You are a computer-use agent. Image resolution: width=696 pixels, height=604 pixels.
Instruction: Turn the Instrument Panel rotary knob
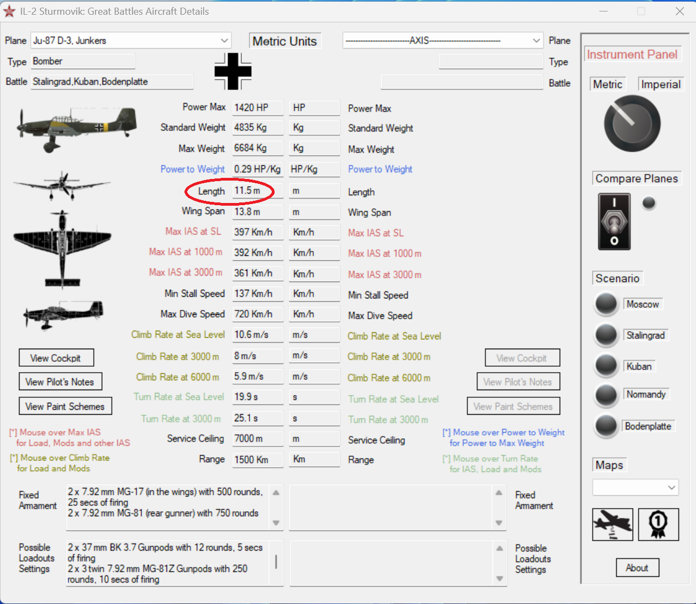pyautogui.click(x=632, y=123)
